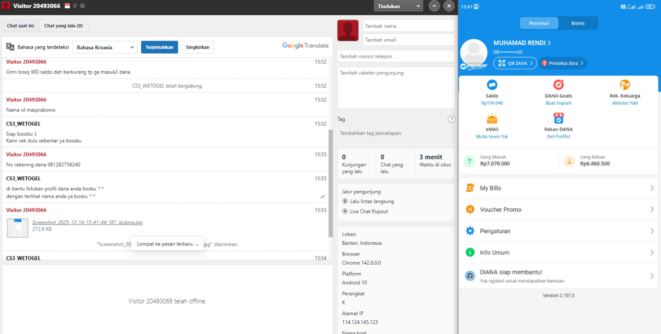Tap the QR SAYA button
Viewport: 661px width, 334px height.
click(x=515, y=63)
